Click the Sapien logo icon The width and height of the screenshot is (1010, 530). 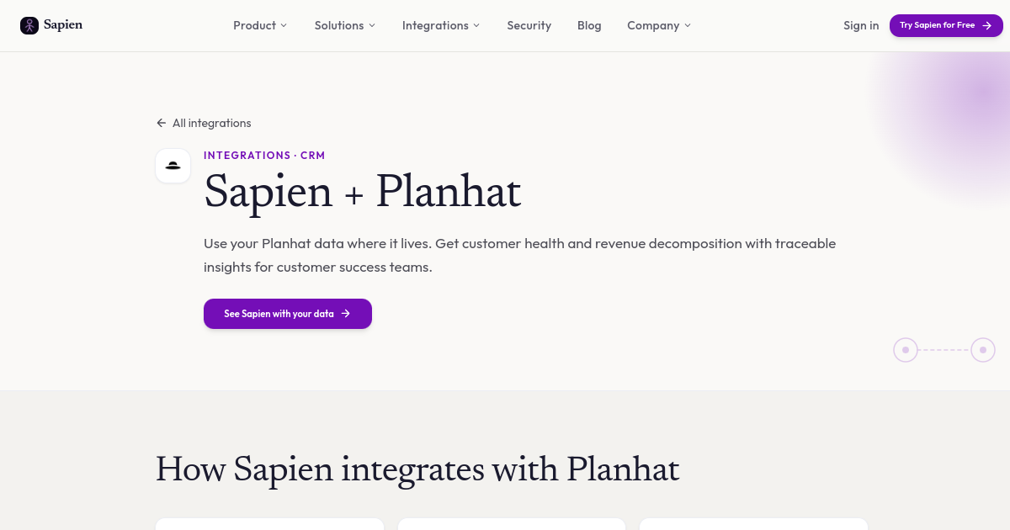[29, 25]
